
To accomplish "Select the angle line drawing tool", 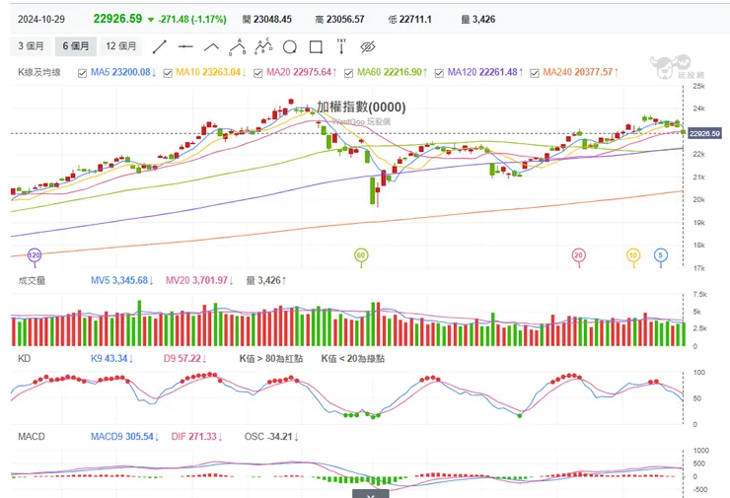I will pyautogui.click(x=211, y=46).
